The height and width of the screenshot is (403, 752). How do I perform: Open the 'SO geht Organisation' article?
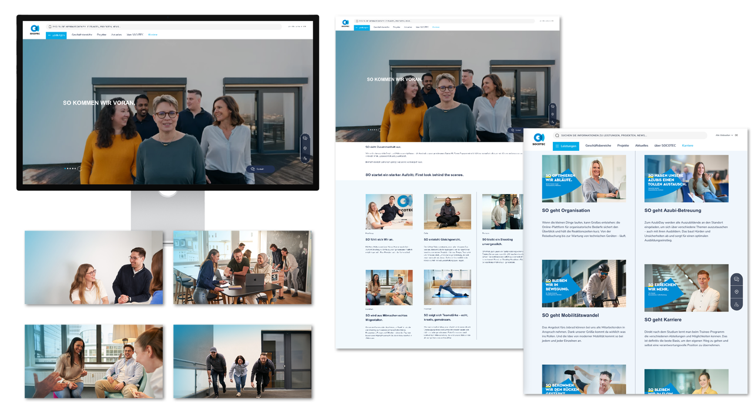click(565, 210)
